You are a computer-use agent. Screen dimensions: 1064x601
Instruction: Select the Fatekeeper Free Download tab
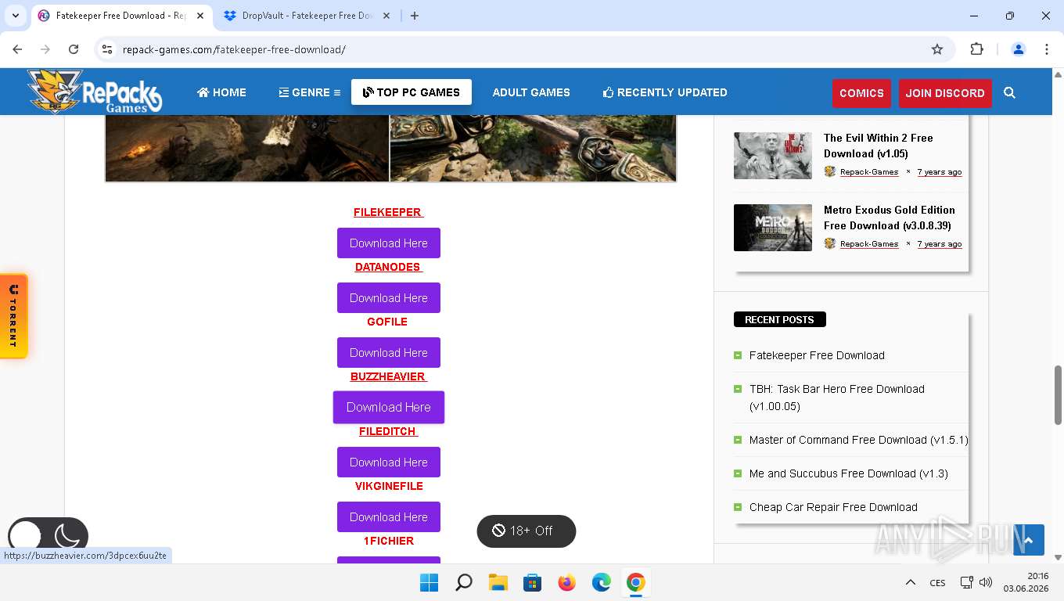click(121, 16)
